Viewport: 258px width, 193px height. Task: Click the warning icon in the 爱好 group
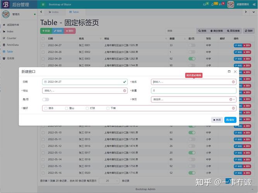tap(233, 108)
